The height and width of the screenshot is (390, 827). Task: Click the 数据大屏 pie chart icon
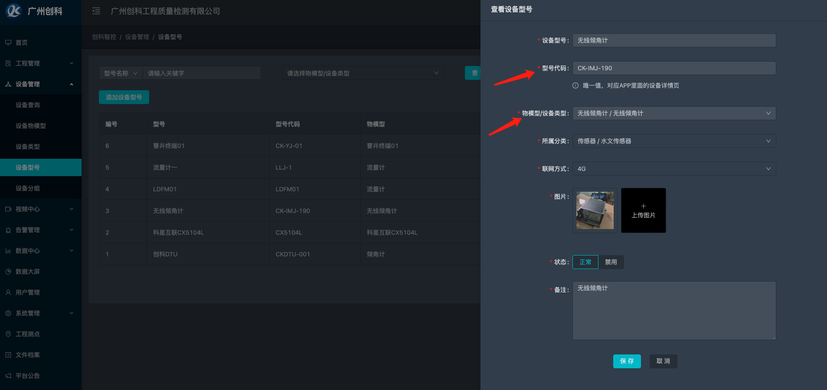click(8, 272)
